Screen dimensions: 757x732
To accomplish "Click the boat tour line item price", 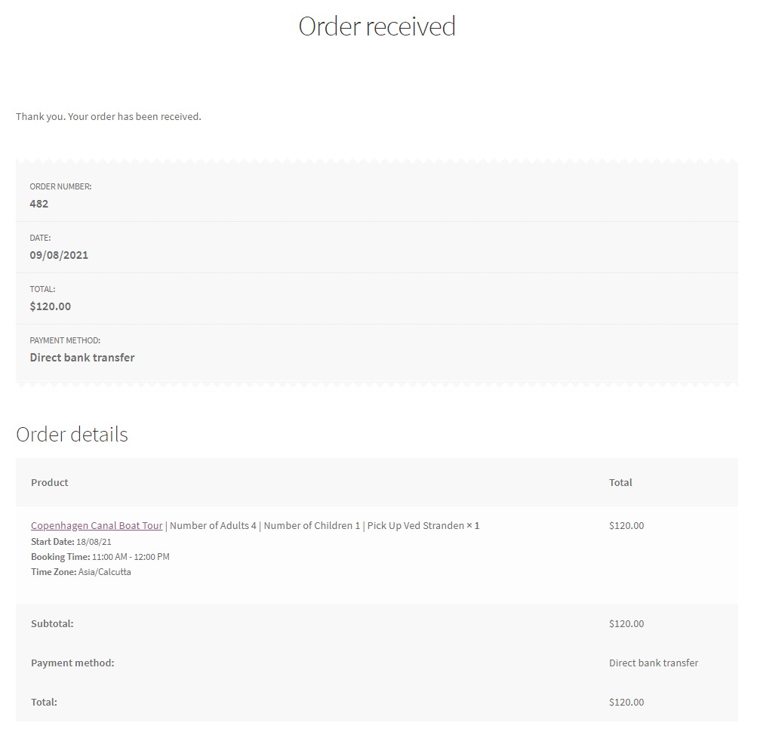I will [x=626, y=525].
